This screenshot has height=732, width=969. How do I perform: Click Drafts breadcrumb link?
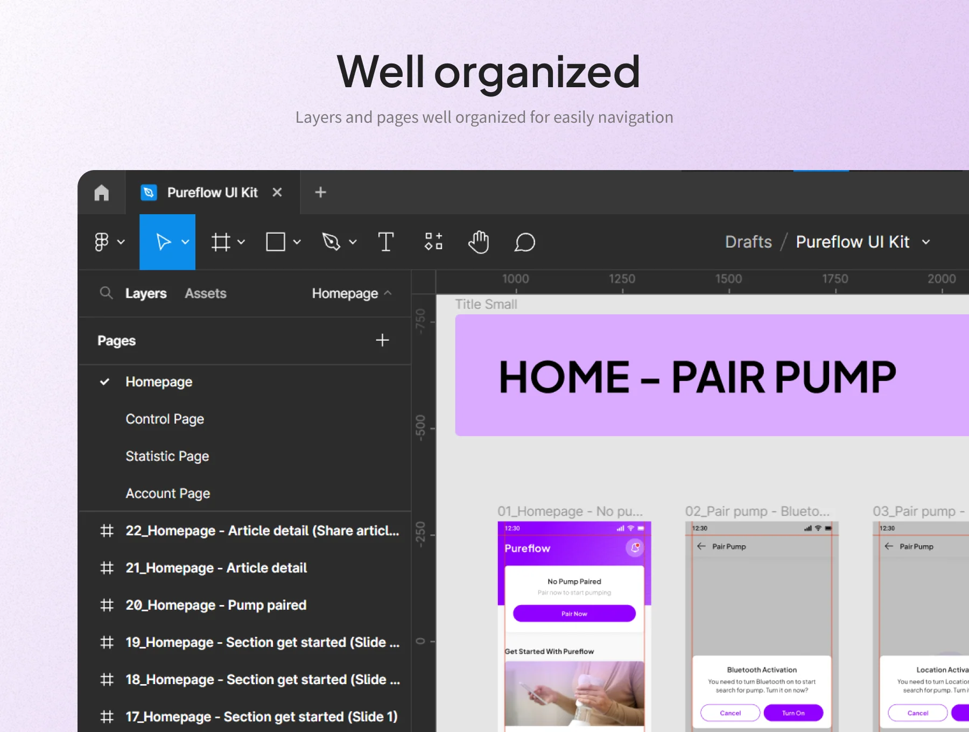(x=748, y=242)
